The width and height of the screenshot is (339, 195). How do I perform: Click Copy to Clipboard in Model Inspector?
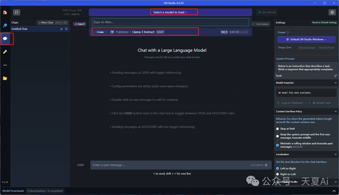(x=290, y=103)
